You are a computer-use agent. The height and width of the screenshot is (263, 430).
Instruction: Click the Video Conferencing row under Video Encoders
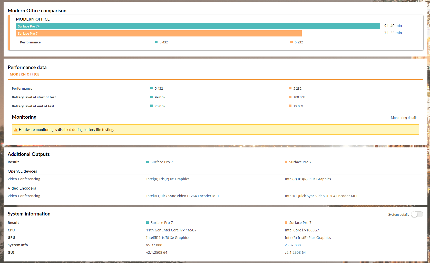pyautogui.click(x=216, y=196)
